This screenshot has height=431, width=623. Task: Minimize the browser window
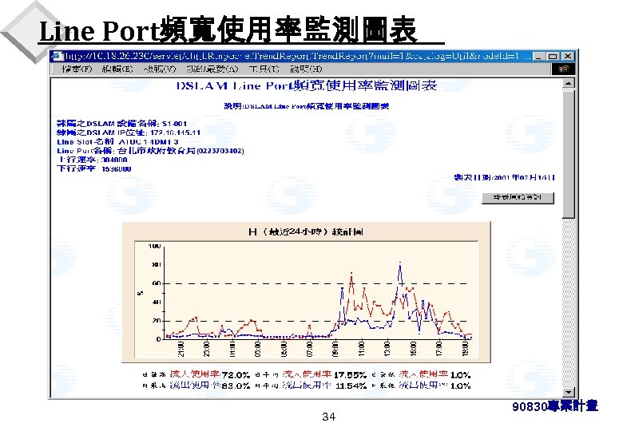pos(538,57)
